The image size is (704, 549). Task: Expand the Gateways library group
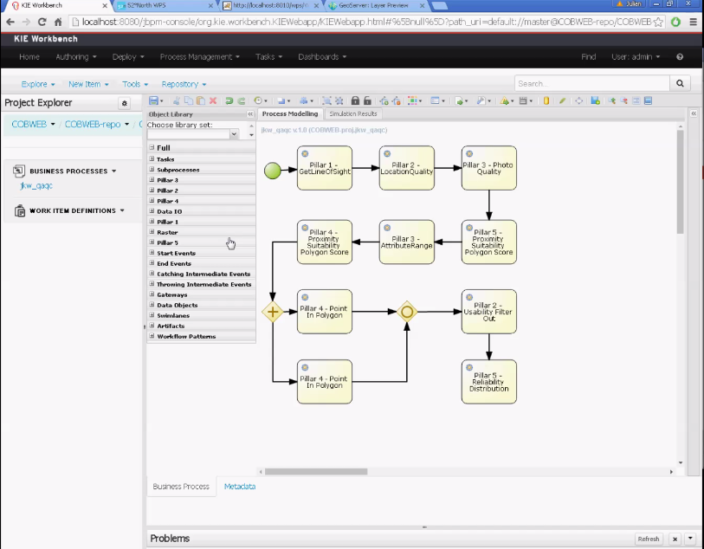[152, 294]
